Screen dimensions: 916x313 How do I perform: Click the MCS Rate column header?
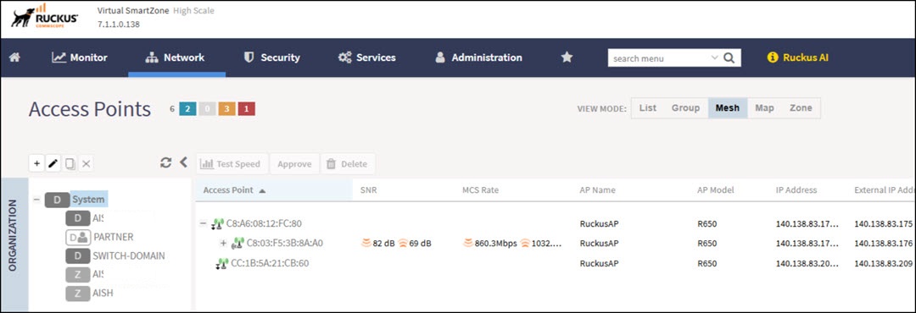pos(480,190)
